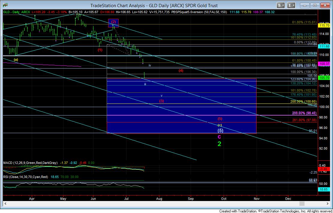Click the "61.80% (108.48)" Fibonacci label

coord(304,61)
